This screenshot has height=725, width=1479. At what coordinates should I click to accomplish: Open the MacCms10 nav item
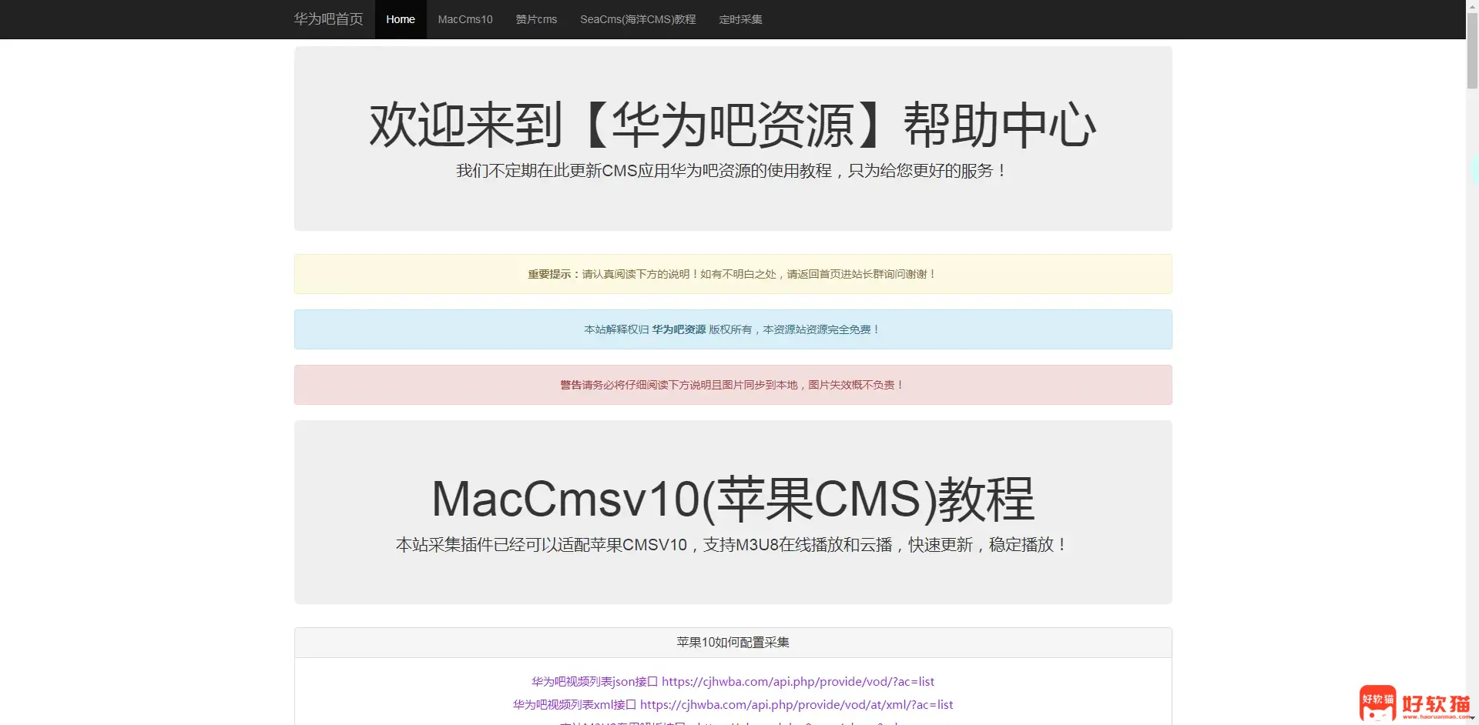(465, 19)
